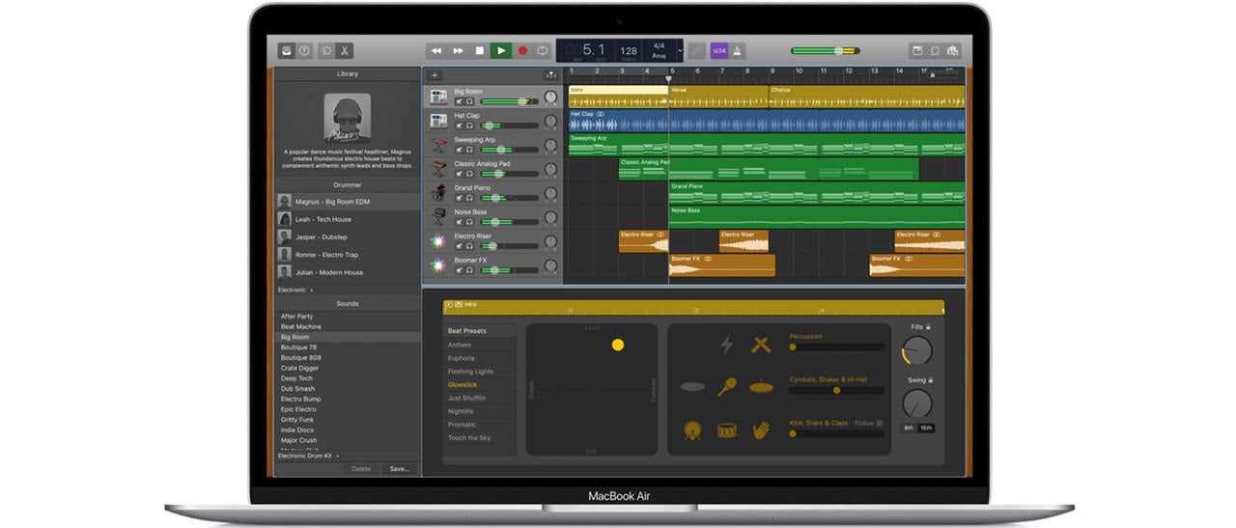Open the Note Pad button

point(916,50)
